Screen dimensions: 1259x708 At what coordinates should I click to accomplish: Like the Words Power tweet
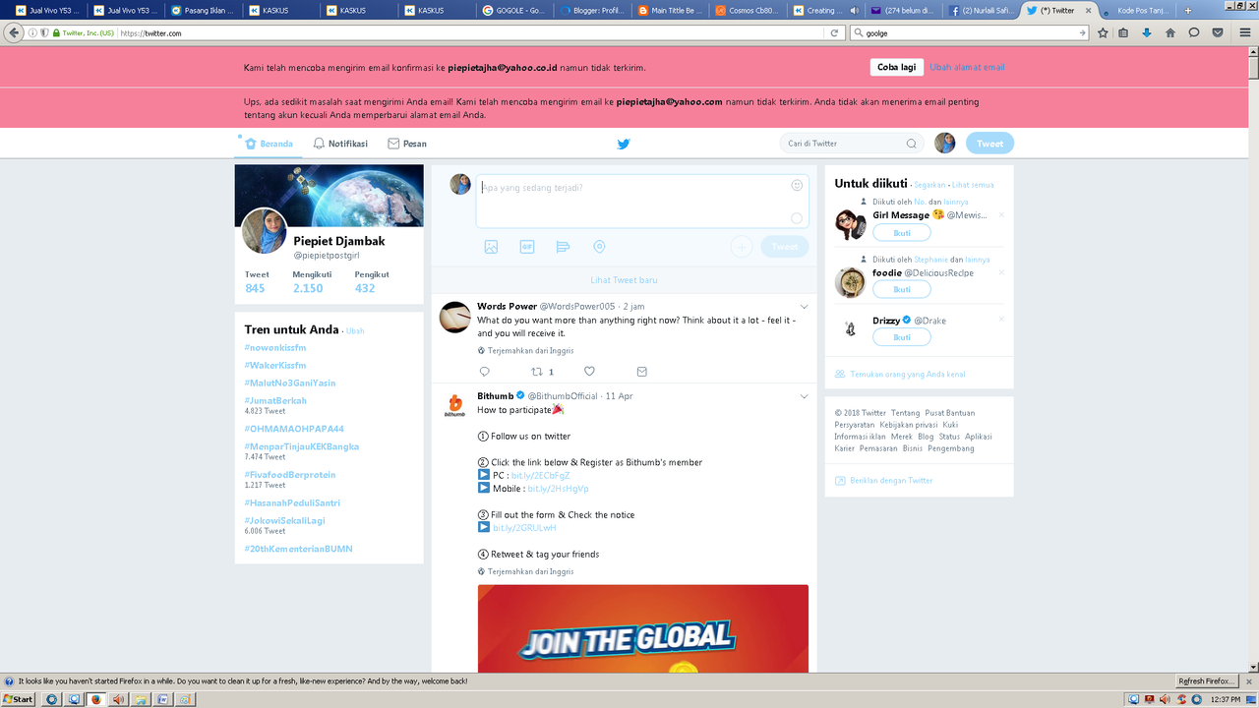click(589, 372)
